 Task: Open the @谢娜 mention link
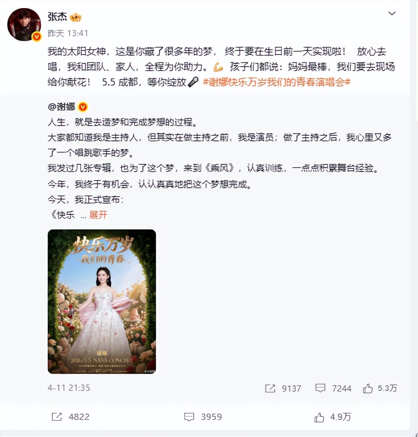(x=61, y=107)
